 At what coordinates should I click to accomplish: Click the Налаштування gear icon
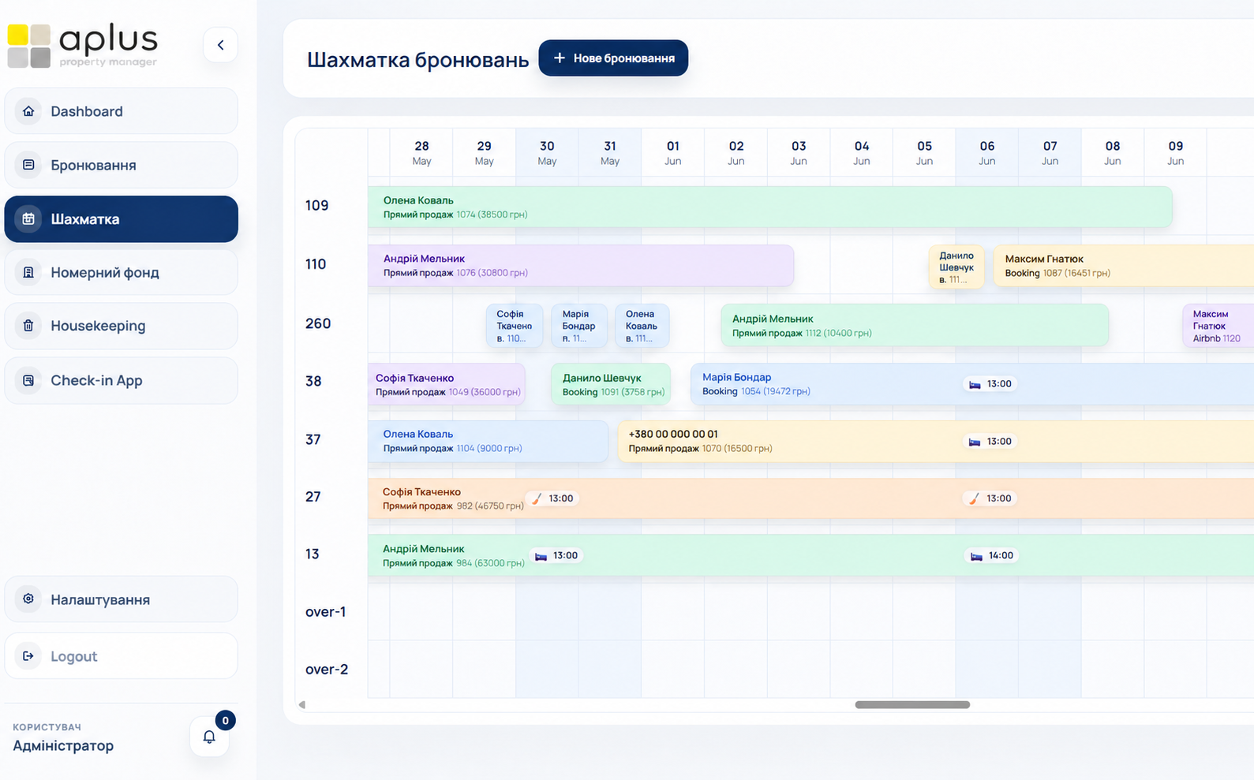tap(28, 599)
